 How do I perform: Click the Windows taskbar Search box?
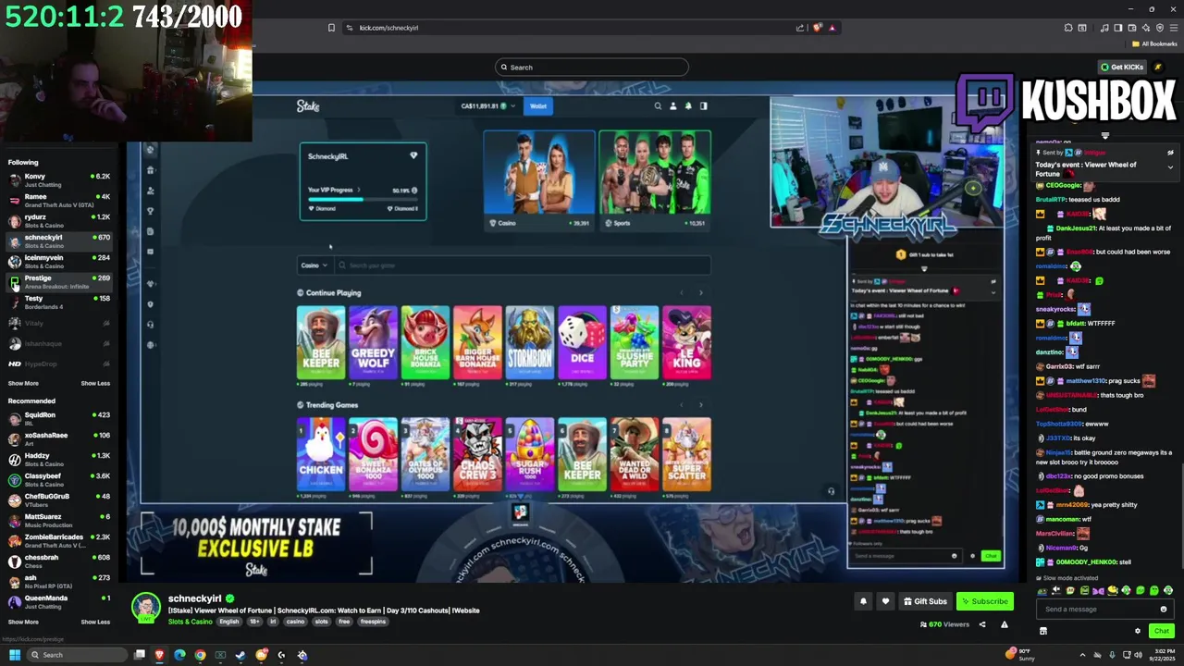click(78, 655)
